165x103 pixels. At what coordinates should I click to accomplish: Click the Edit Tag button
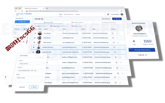[x=117, y=19]
